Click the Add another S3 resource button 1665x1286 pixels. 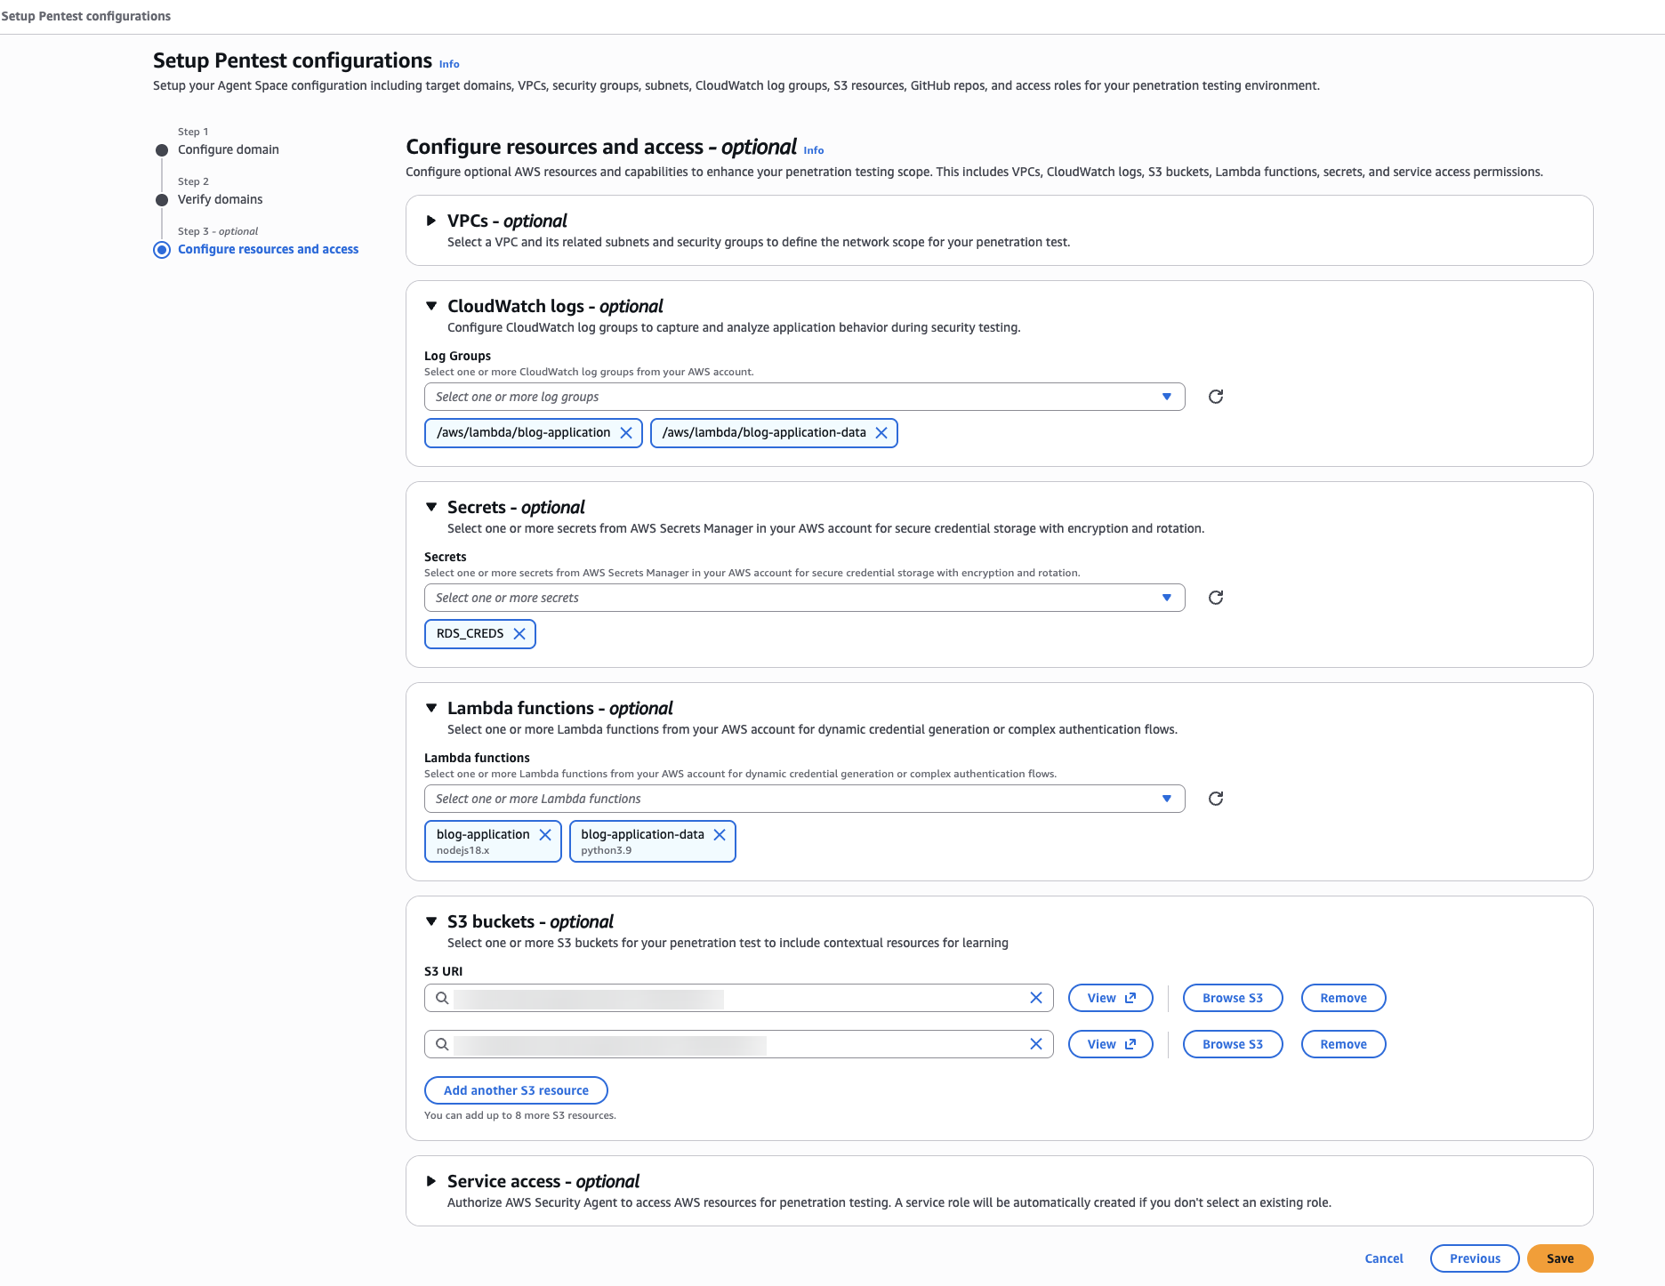click(516, 1089)
